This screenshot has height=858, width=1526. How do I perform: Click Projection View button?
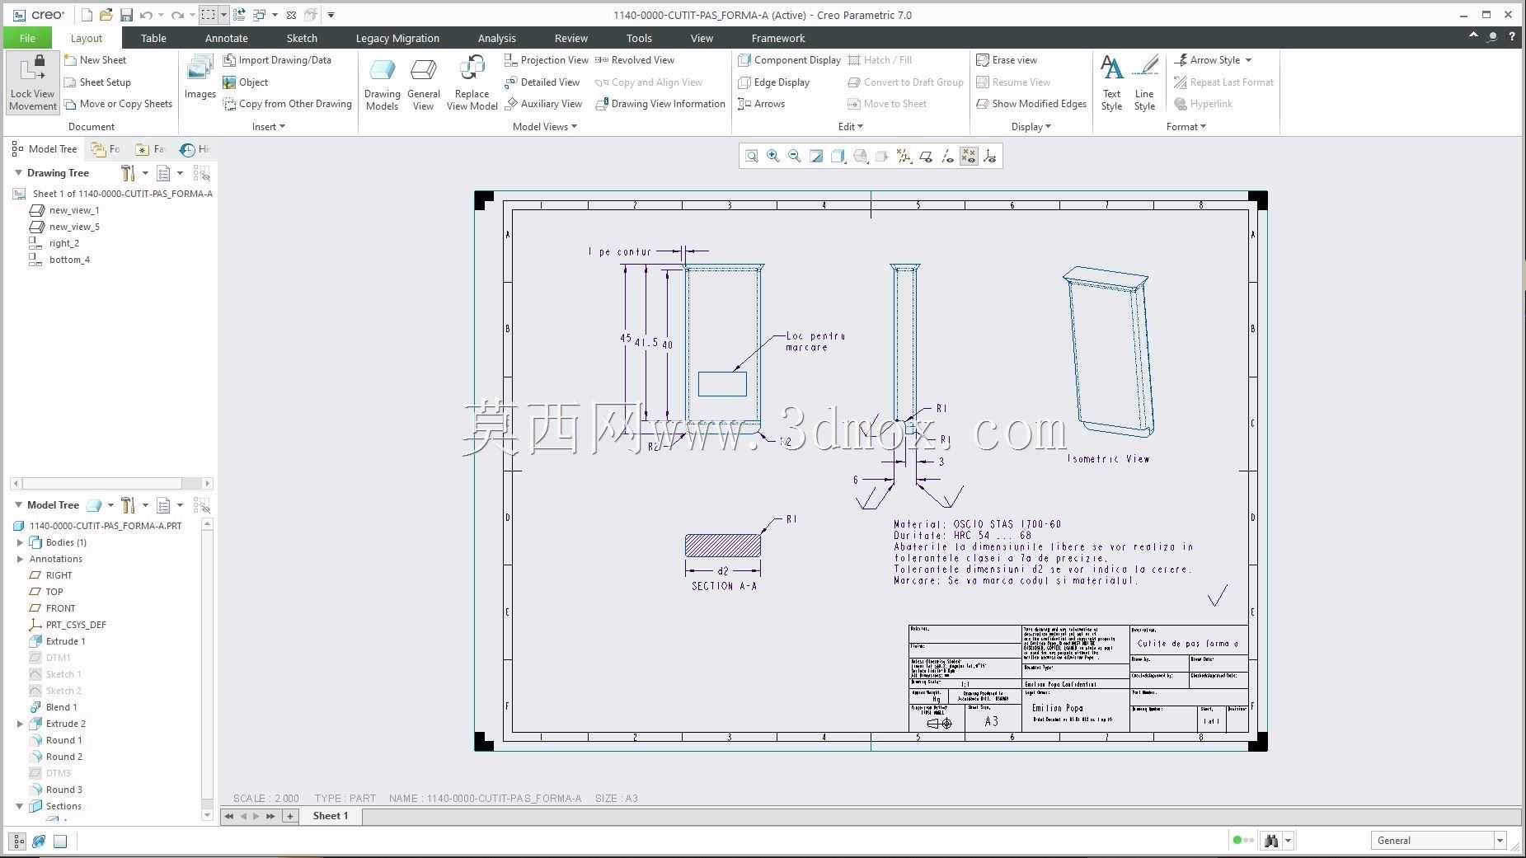[547, 60]
